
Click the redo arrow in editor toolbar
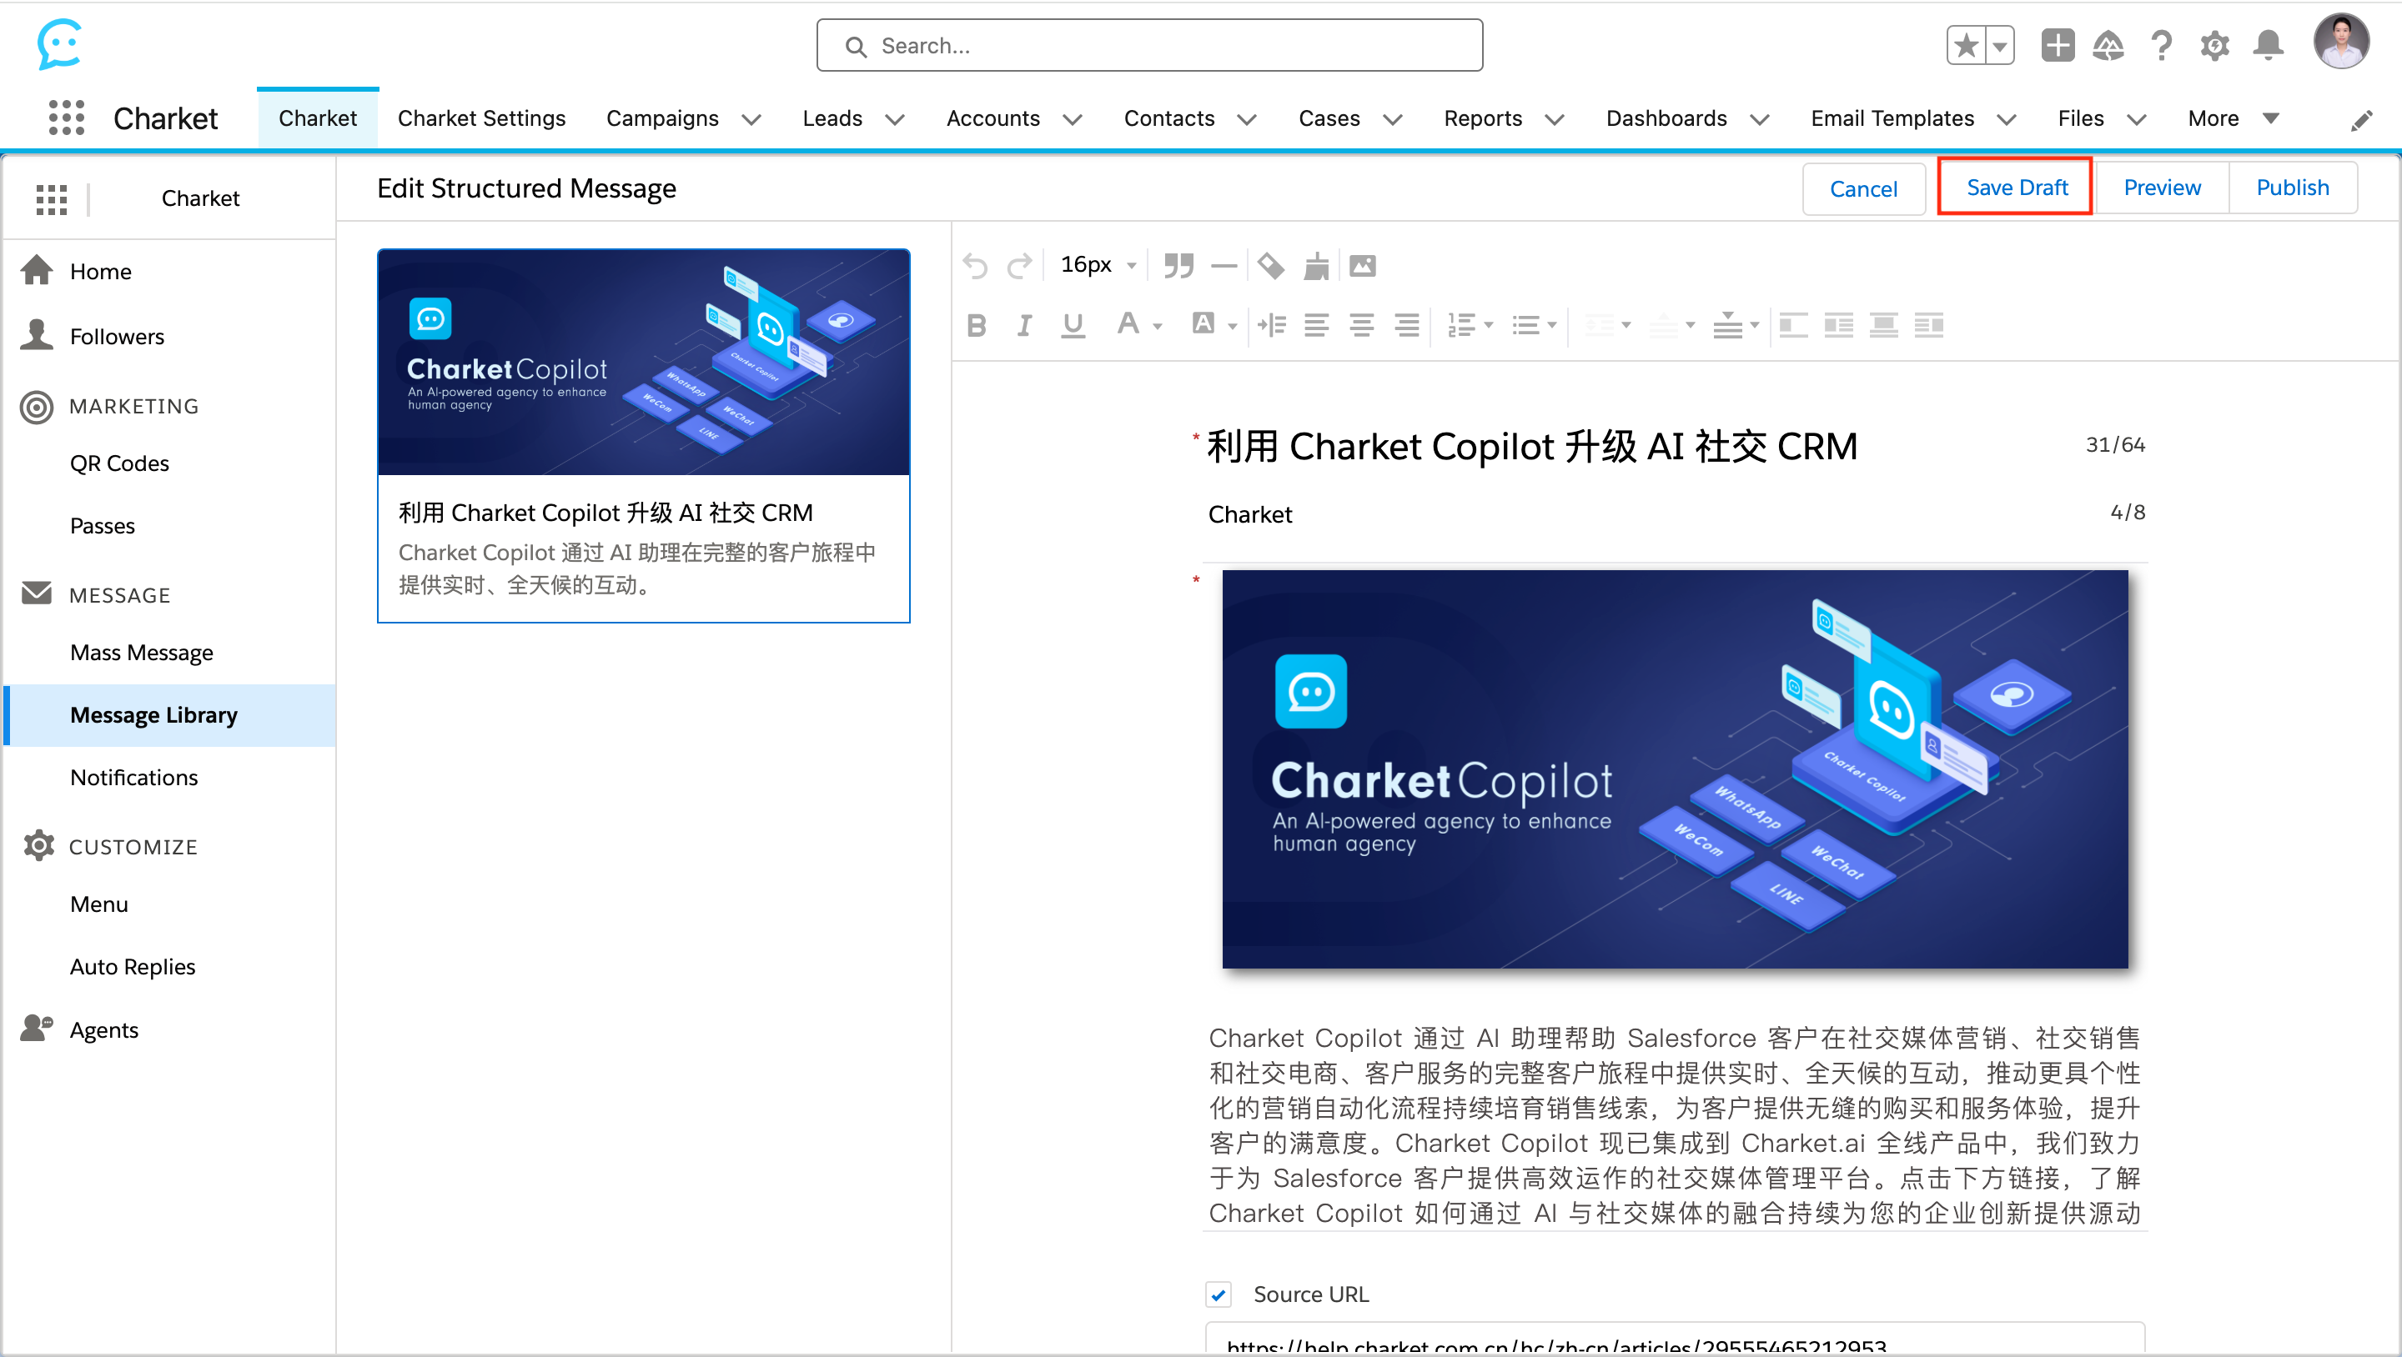pyautogui.click(x=1019, y=266)
